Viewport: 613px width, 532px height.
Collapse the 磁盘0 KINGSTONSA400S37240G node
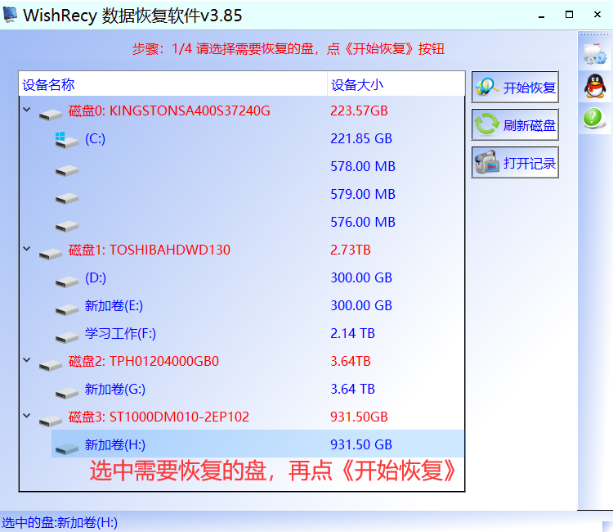(27, 110)
